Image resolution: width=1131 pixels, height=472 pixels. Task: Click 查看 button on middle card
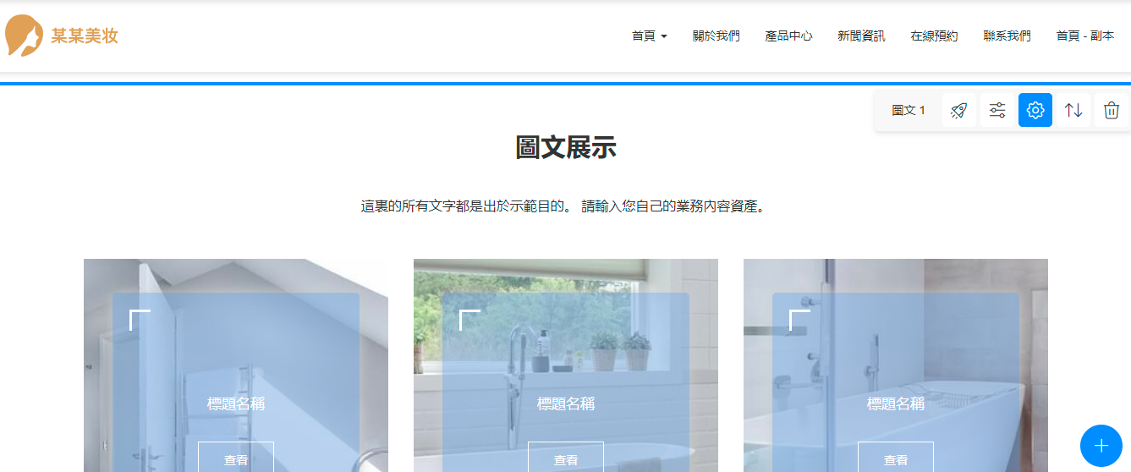point(566,458)
